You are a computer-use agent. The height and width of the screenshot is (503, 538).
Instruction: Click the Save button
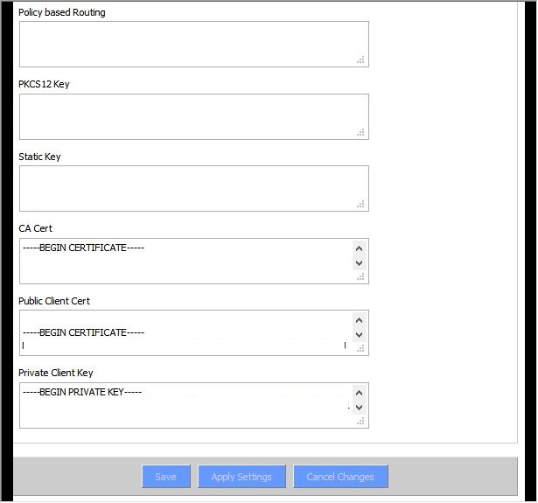click(x=166, y=477)
